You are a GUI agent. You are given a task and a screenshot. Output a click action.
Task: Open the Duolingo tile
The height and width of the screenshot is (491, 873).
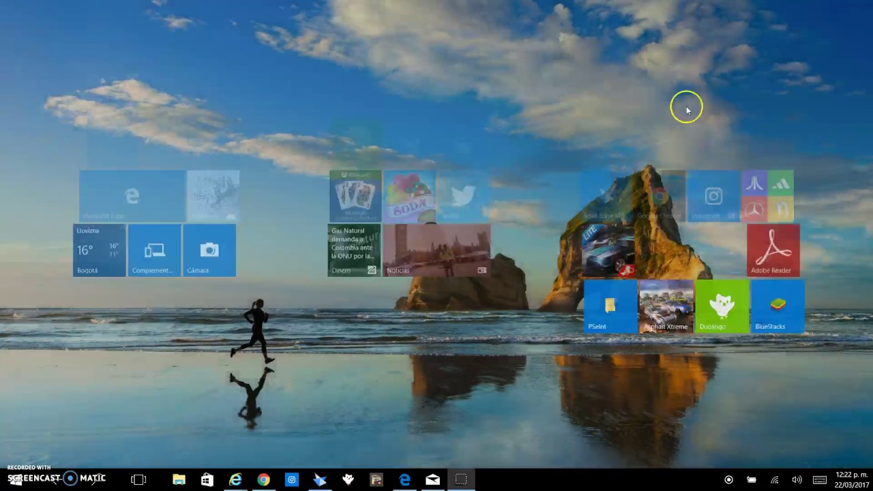tap(722, 306)
